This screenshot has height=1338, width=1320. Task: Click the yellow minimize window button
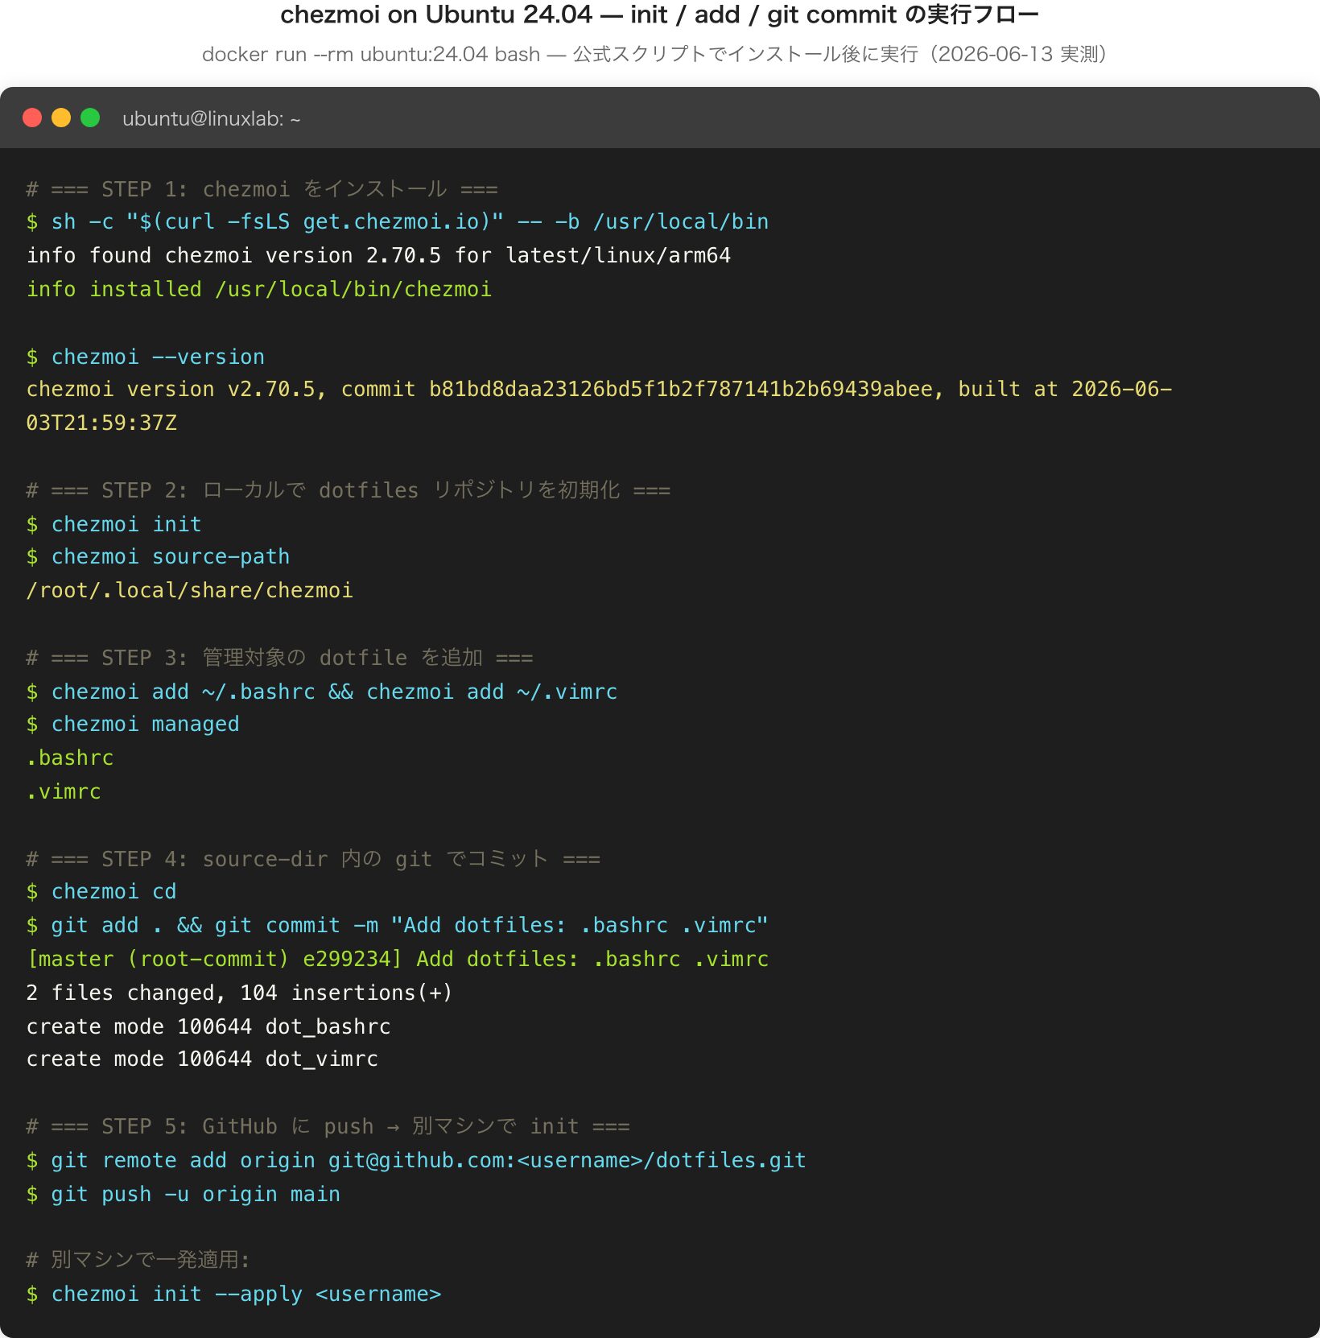point(61,118)
